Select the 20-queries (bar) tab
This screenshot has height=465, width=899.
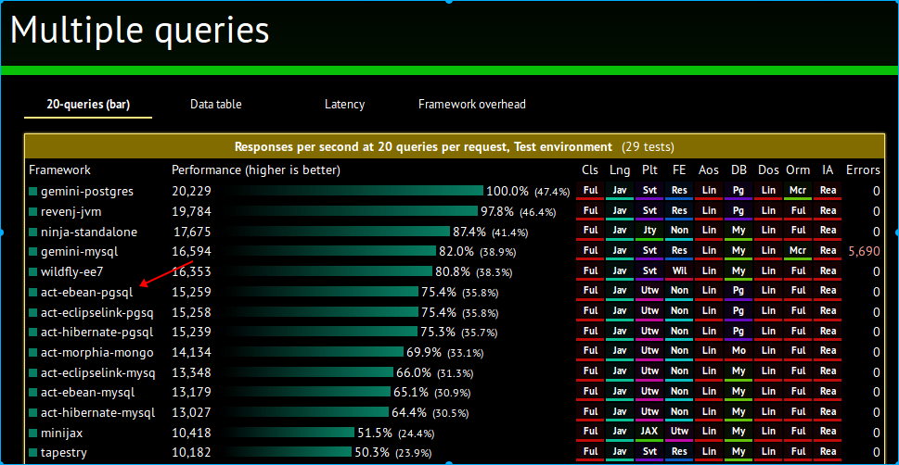click(x=88, y=105)
